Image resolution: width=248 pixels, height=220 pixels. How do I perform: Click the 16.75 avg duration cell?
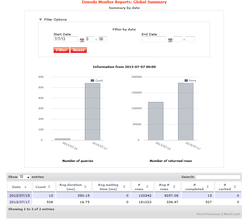74,202
